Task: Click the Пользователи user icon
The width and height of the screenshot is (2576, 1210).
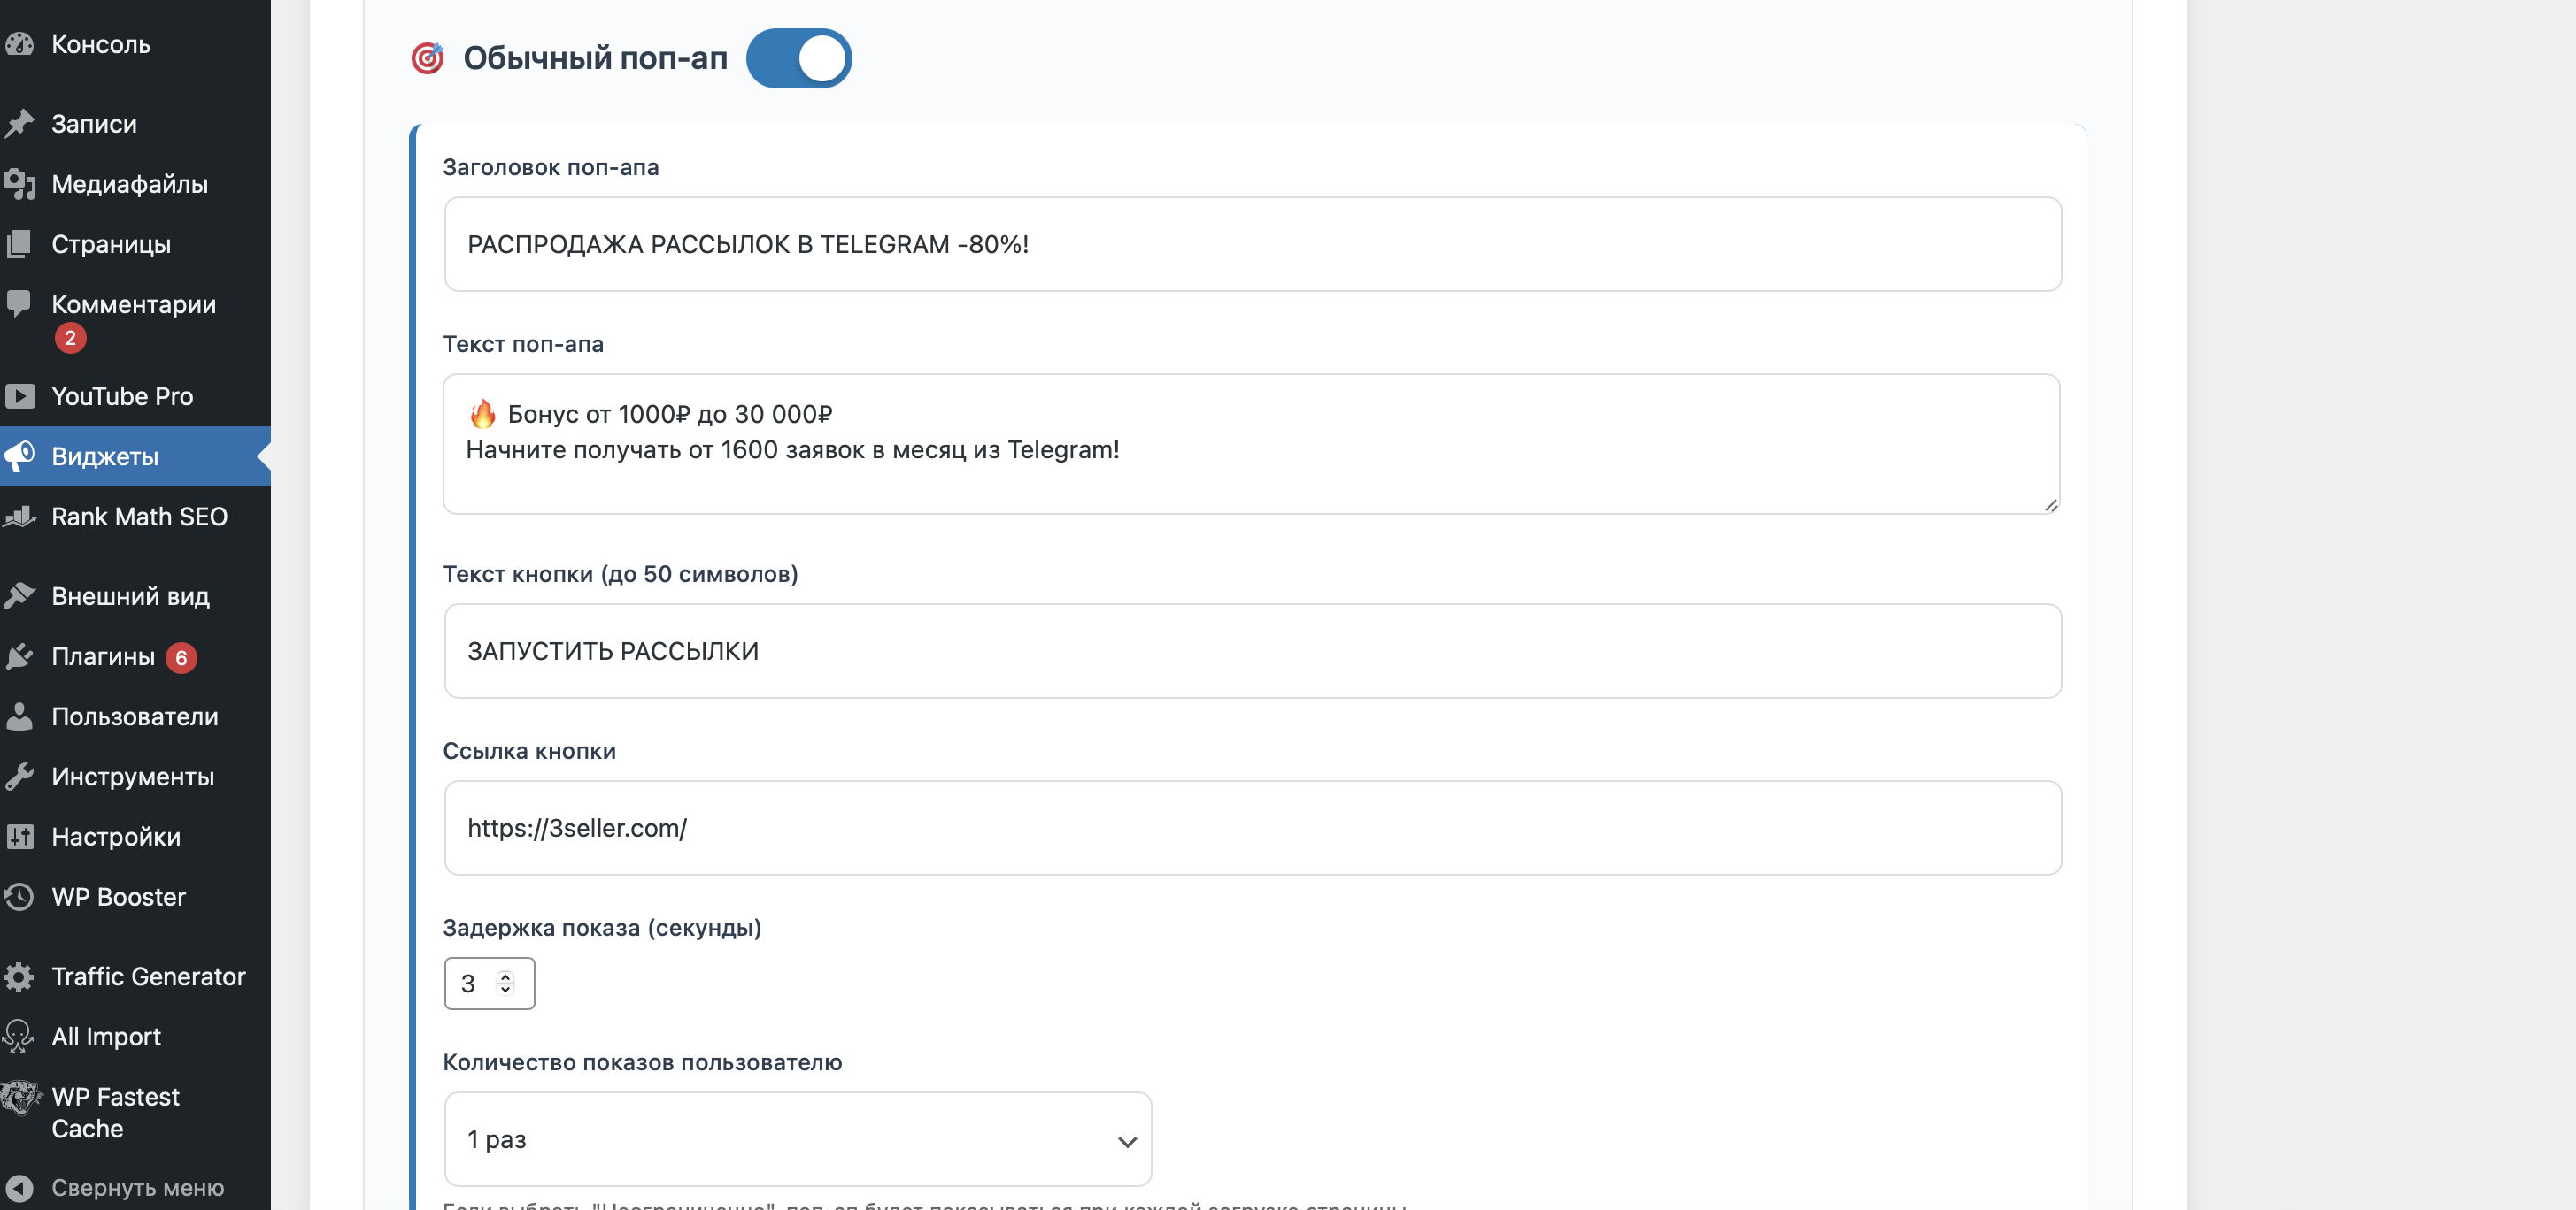Action: [18, 716]
